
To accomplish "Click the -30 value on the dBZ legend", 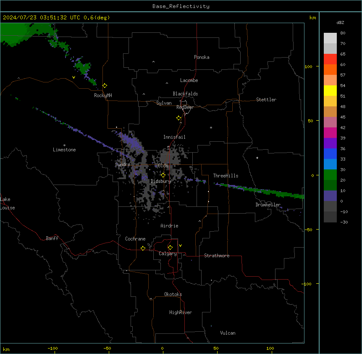I will [x=344, y=222].
